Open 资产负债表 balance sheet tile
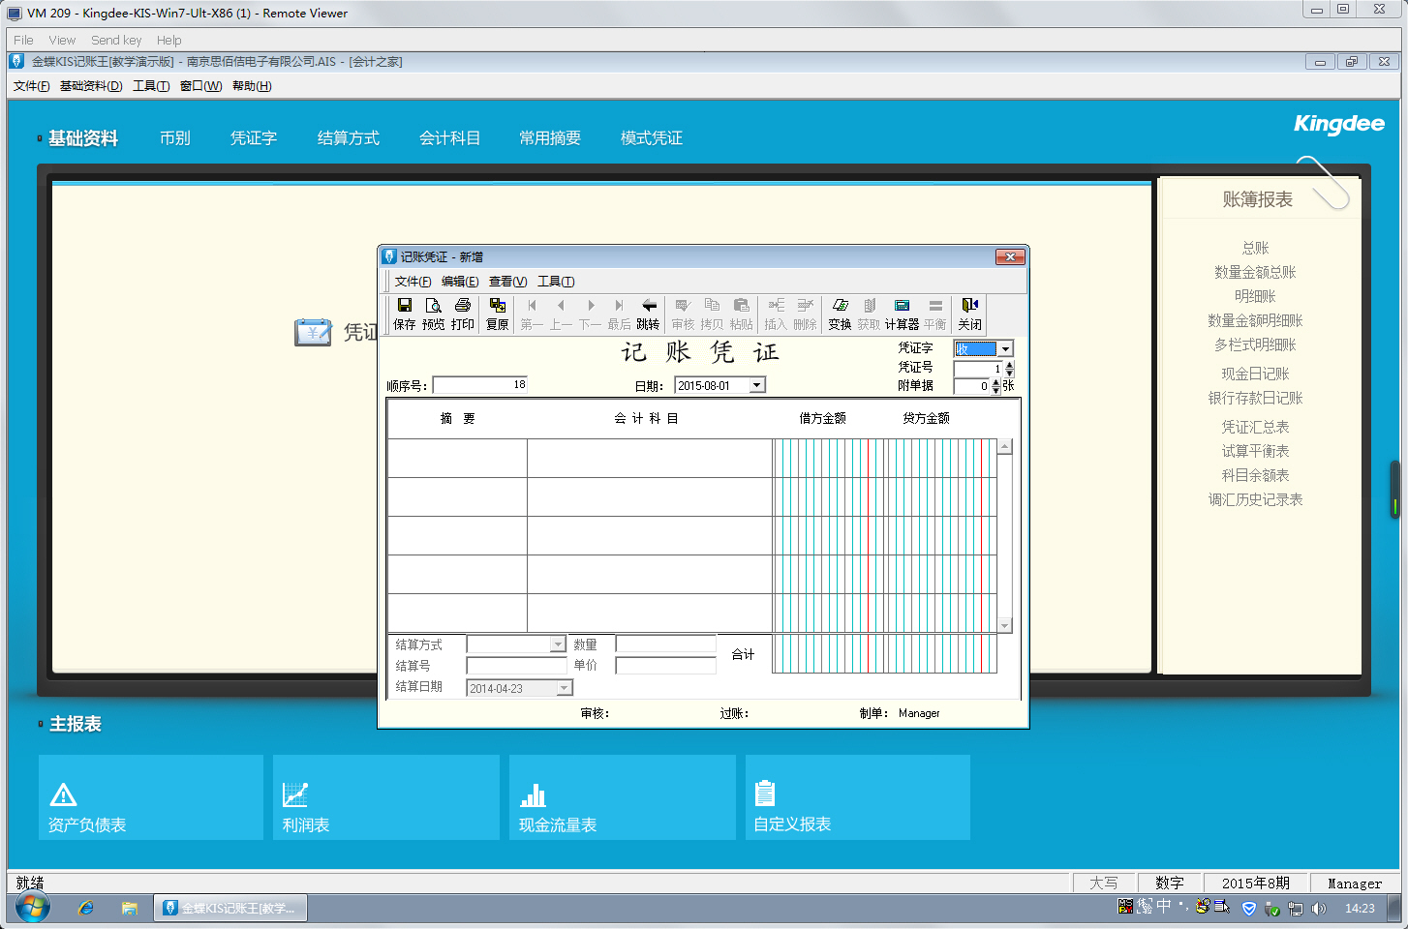This screenshot has width=1408, height=929. 151,797
